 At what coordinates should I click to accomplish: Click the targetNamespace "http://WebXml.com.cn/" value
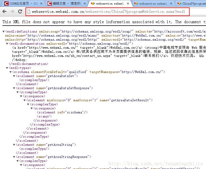(141, 72)
